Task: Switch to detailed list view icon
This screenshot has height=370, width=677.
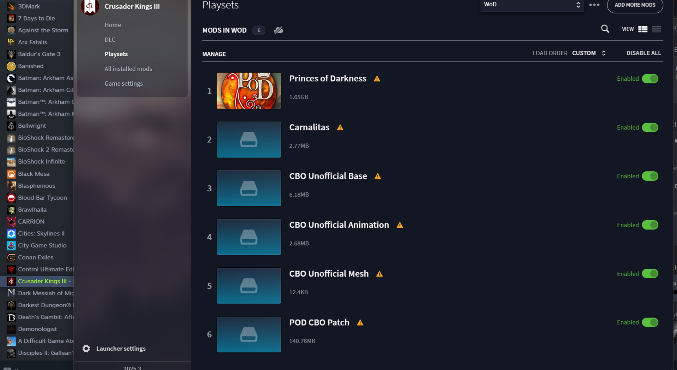Action: coord(643,29)
